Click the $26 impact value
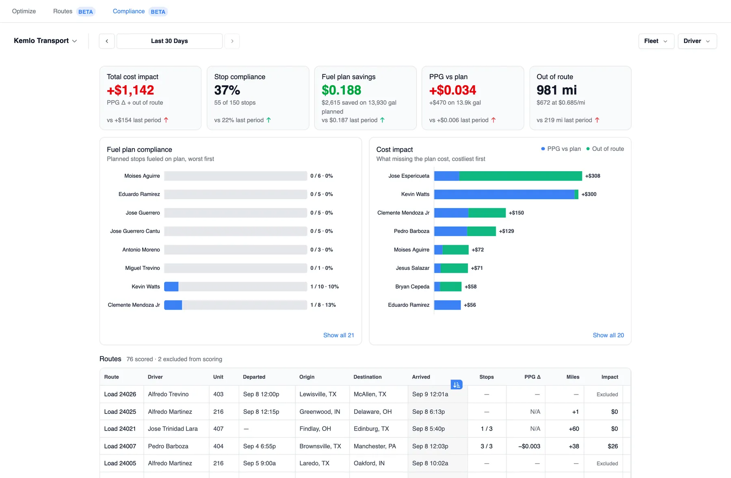This screenshot has width=731, height=478. [x=613, y=446]
